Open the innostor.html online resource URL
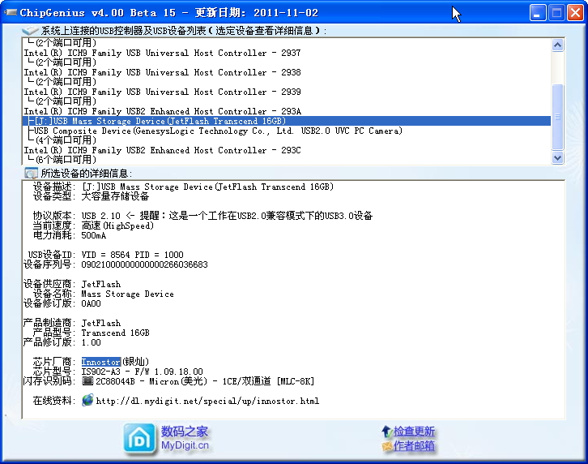588x464 pixels. pos(207,401)
